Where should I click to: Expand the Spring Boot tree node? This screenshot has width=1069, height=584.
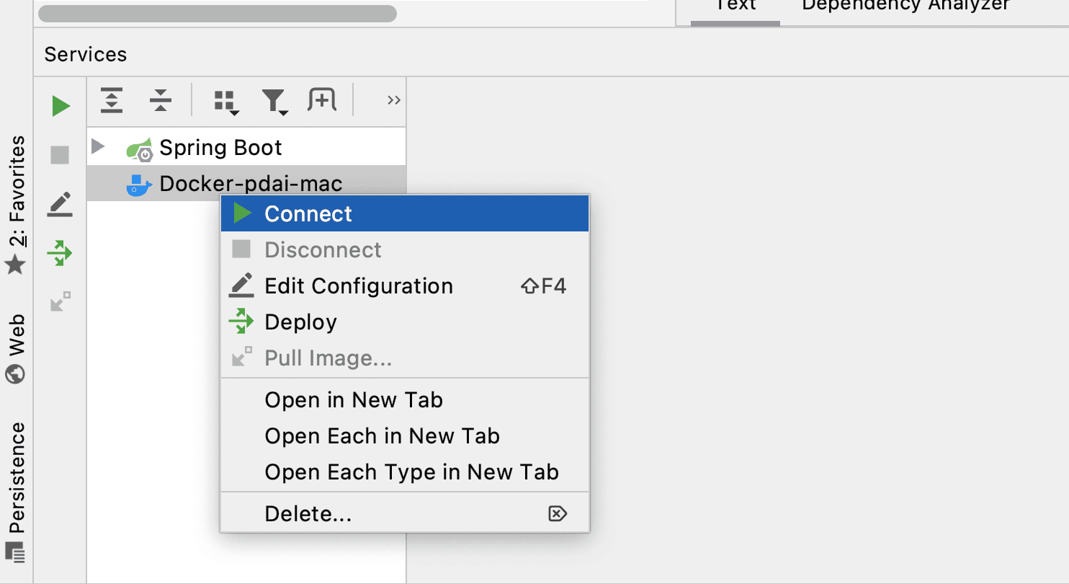pos(99,147)
